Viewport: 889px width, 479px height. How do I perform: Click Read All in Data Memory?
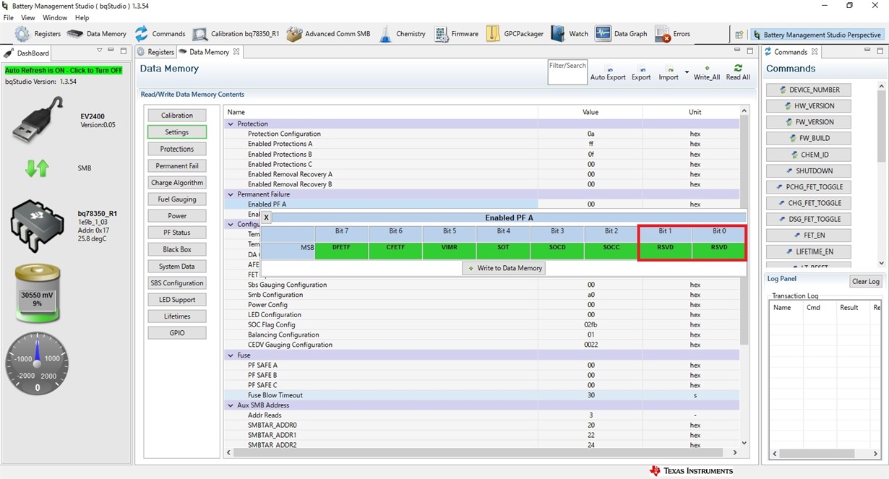(x=738, y=73)
